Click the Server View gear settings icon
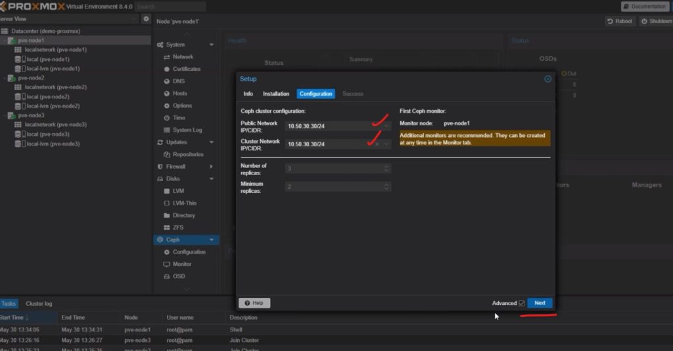The width and height of the screenshot is (673, 351). 147,19
